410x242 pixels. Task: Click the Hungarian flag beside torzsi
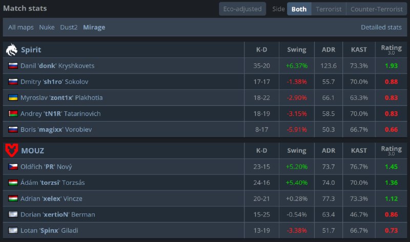point(13,183)
